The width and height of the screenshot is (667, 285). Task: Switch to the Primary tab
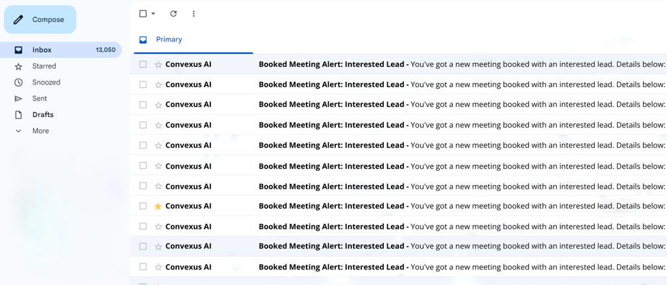169,40
